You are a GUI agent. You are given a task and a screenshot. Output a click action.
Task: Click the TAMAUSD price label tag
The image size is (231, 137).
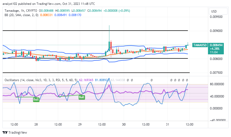coord(200,45)
